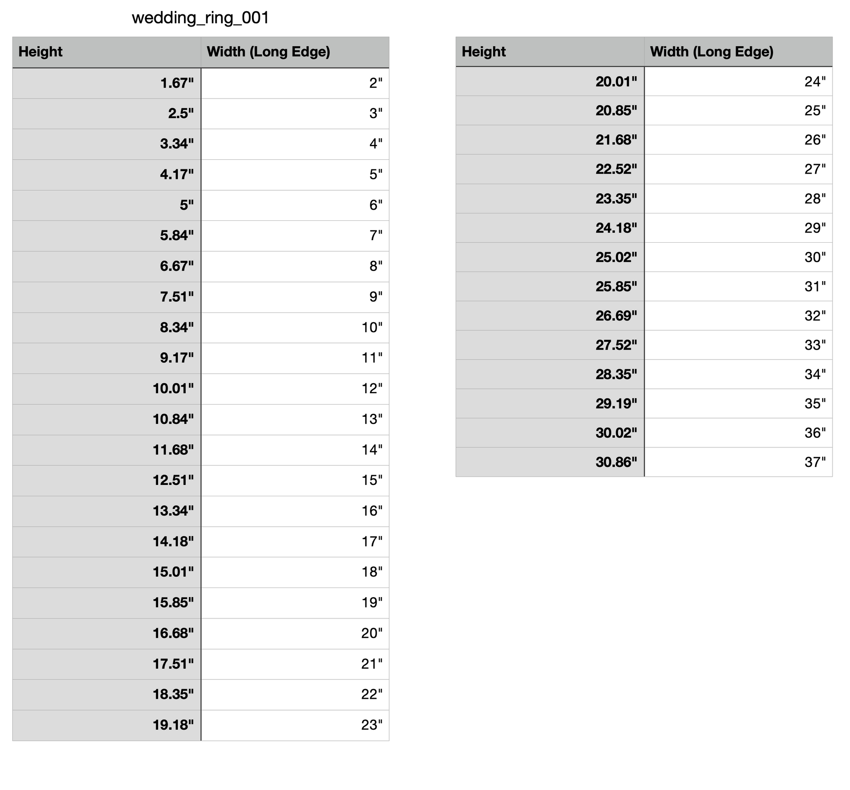Click the 10.01" height cell
This screenshot has height=790, width=850.
(x=107, y=388)
